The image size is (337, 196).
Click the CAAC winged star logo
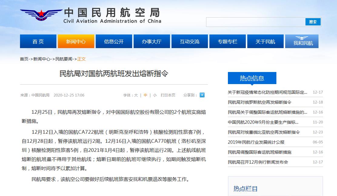coord(41,15)
